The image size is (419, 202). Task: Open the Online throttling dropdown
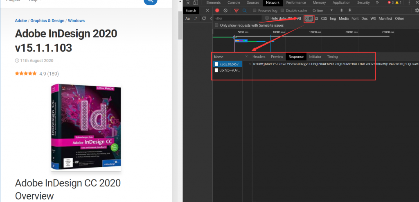tap(323, 10)
